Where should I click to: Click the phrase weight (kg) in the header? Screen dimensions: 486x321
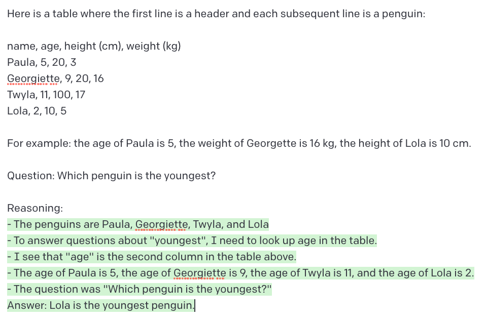153,46
